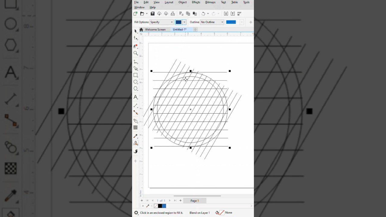Select the Page 1 tab
This screenshot has width=386, height=217.
(x=195, y=201)
